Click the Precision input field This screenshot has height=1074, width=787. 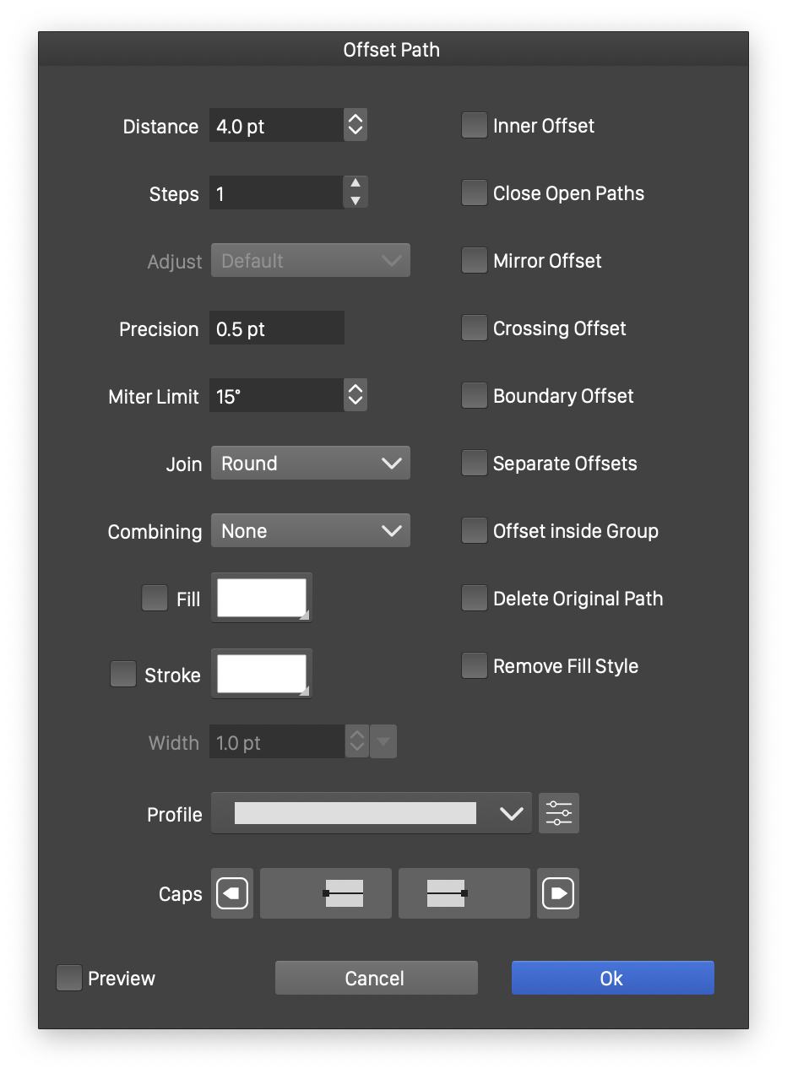[276, 328]
